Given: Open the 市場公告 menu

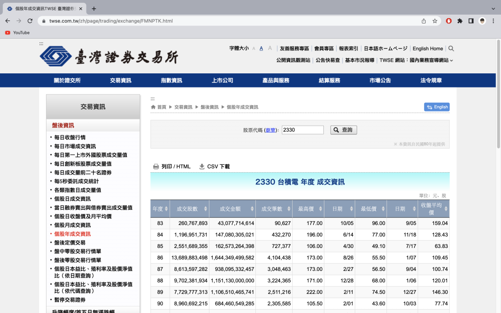Looking at the screenshot, I should (380, 81).
